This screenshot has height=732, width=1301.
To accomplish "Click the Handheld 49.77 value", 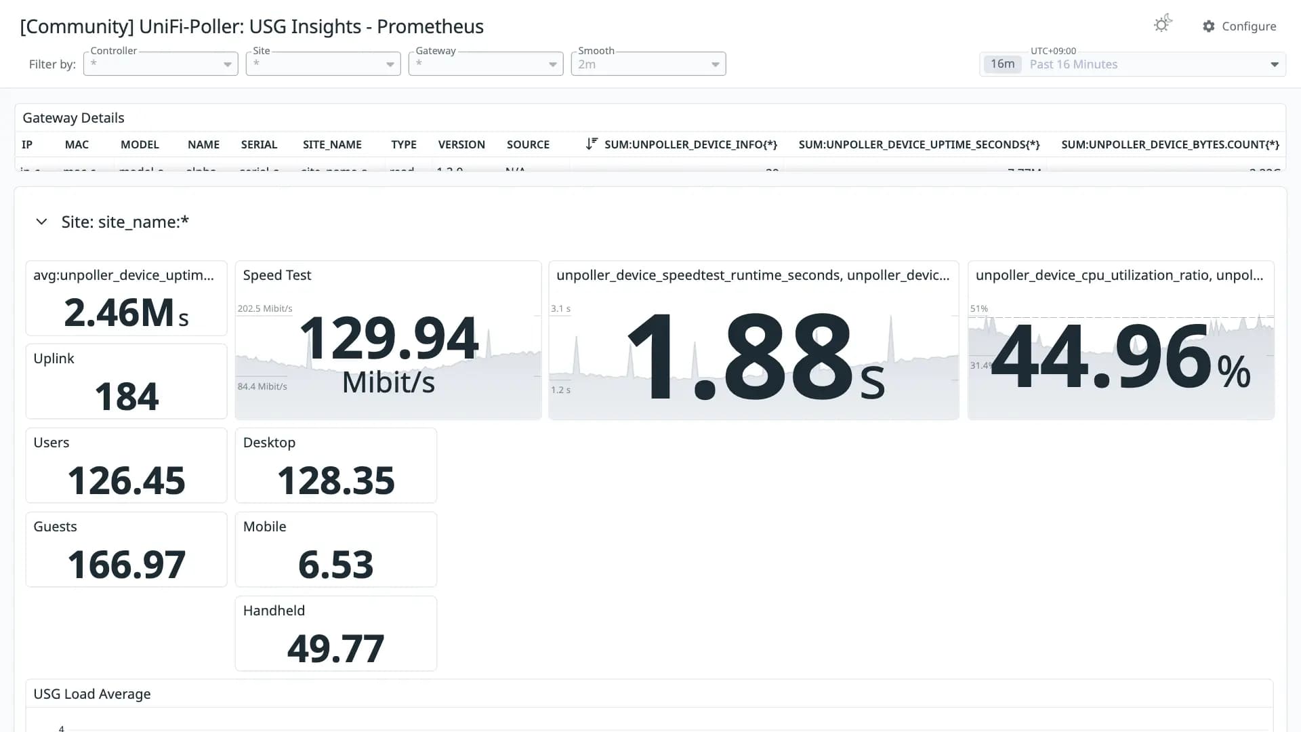I will (336, 649).
